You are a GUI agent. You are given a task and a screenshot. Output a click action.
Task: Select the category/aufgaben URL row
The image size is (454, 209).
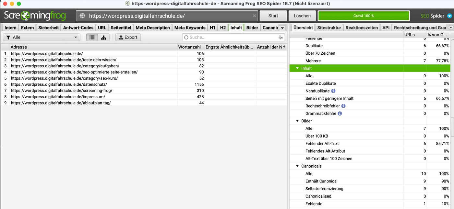(x=144, y=66)
